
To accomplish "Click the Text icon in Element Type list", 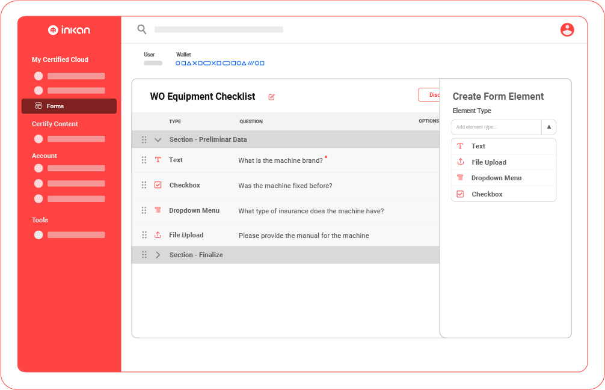I will pos(460,146).
